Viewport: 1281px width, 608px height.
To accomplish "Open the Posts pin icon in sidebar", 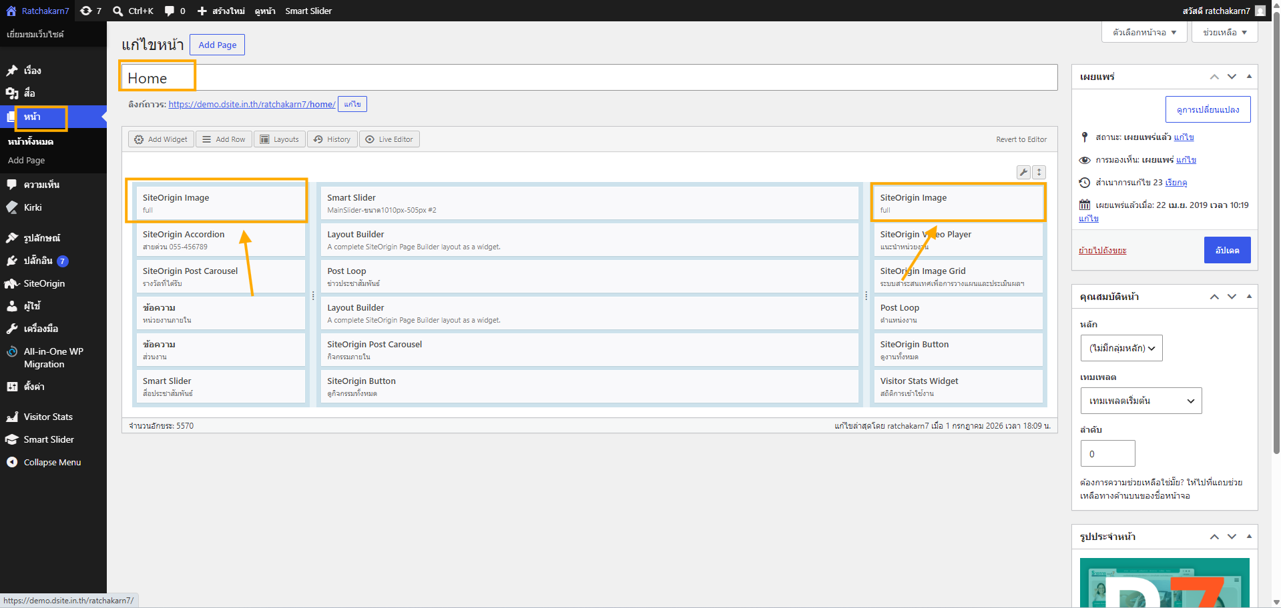I will coord(12,70).
